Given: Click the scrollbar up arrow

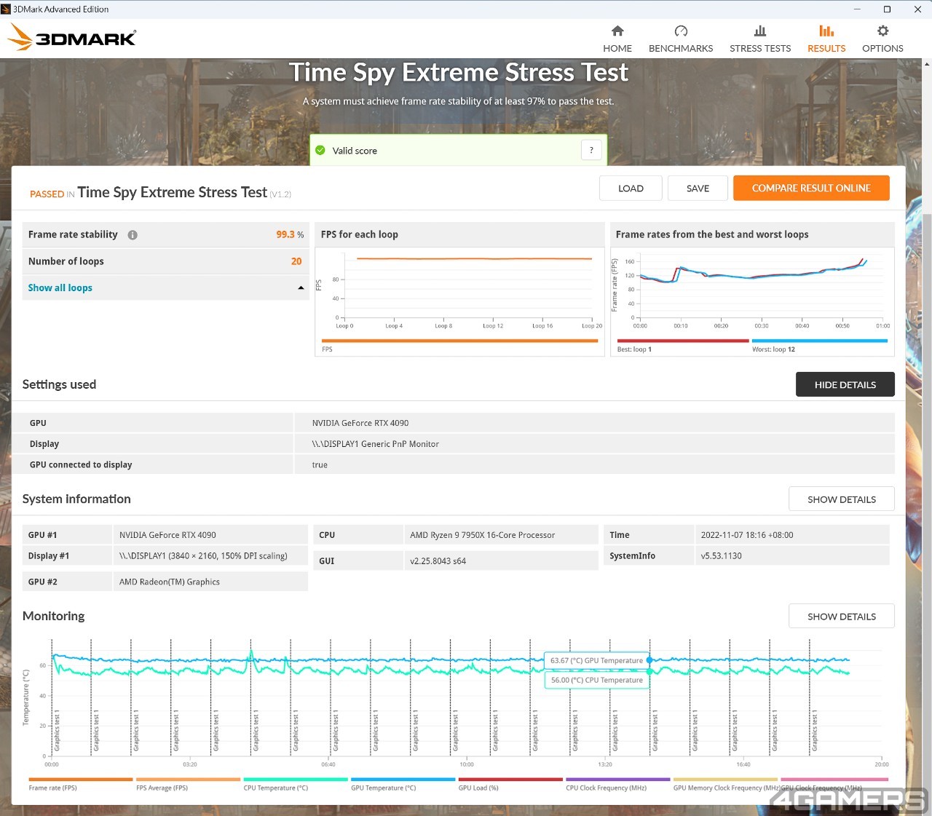Looking at the screenshot, I should 926,64.
